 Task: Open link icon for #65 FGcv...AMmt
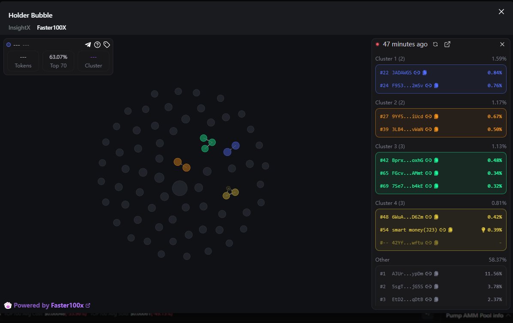tap(428, 173)
